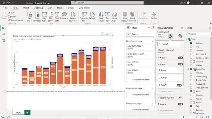Open Excel workbook data source
Viewport: 212px width, 119px height.
click(x=37, y=17)
